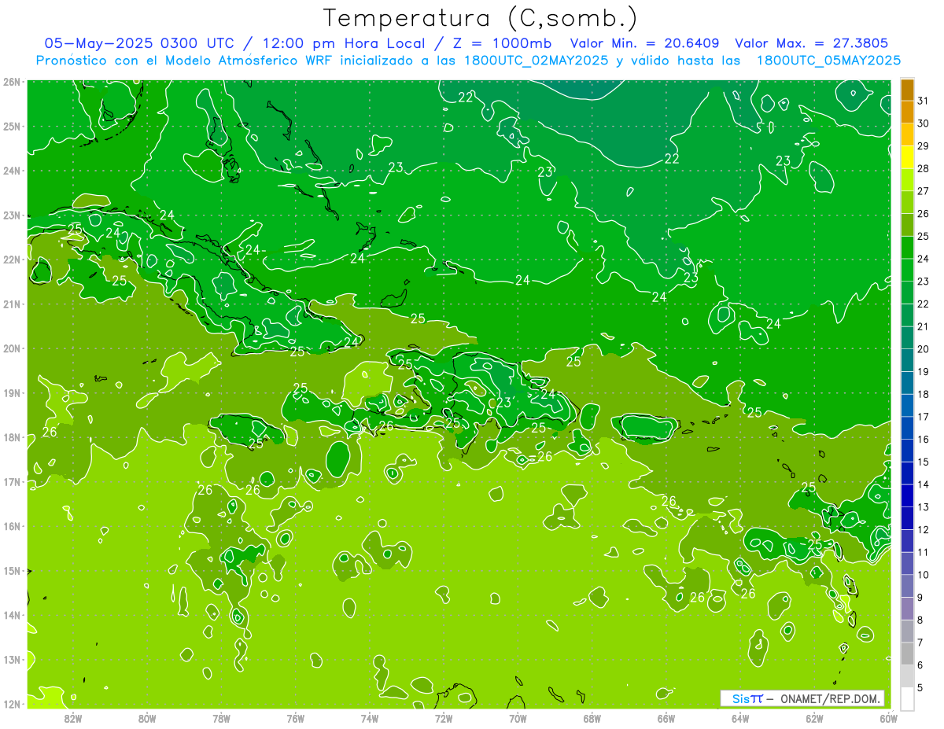Click the "12" value on the color scale
Image resolution: width=944 pixels, height=729 pixels.
click(923, 529)
